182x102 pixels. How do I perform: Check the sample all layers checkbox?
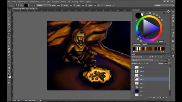105,5
